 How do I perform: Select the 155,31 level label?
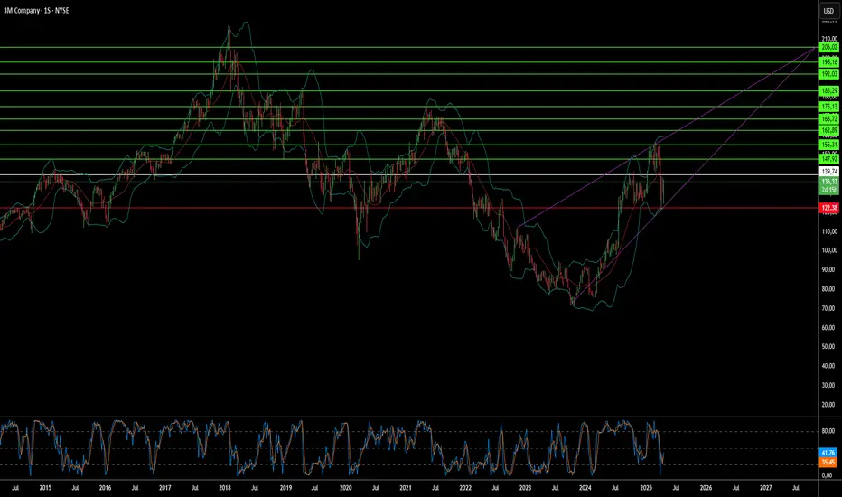point(828,145)
